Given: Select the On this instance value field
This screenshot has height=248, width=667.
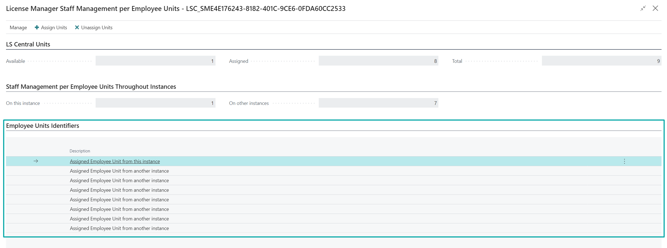Looking at the screenshot, I should click(155, 103).
